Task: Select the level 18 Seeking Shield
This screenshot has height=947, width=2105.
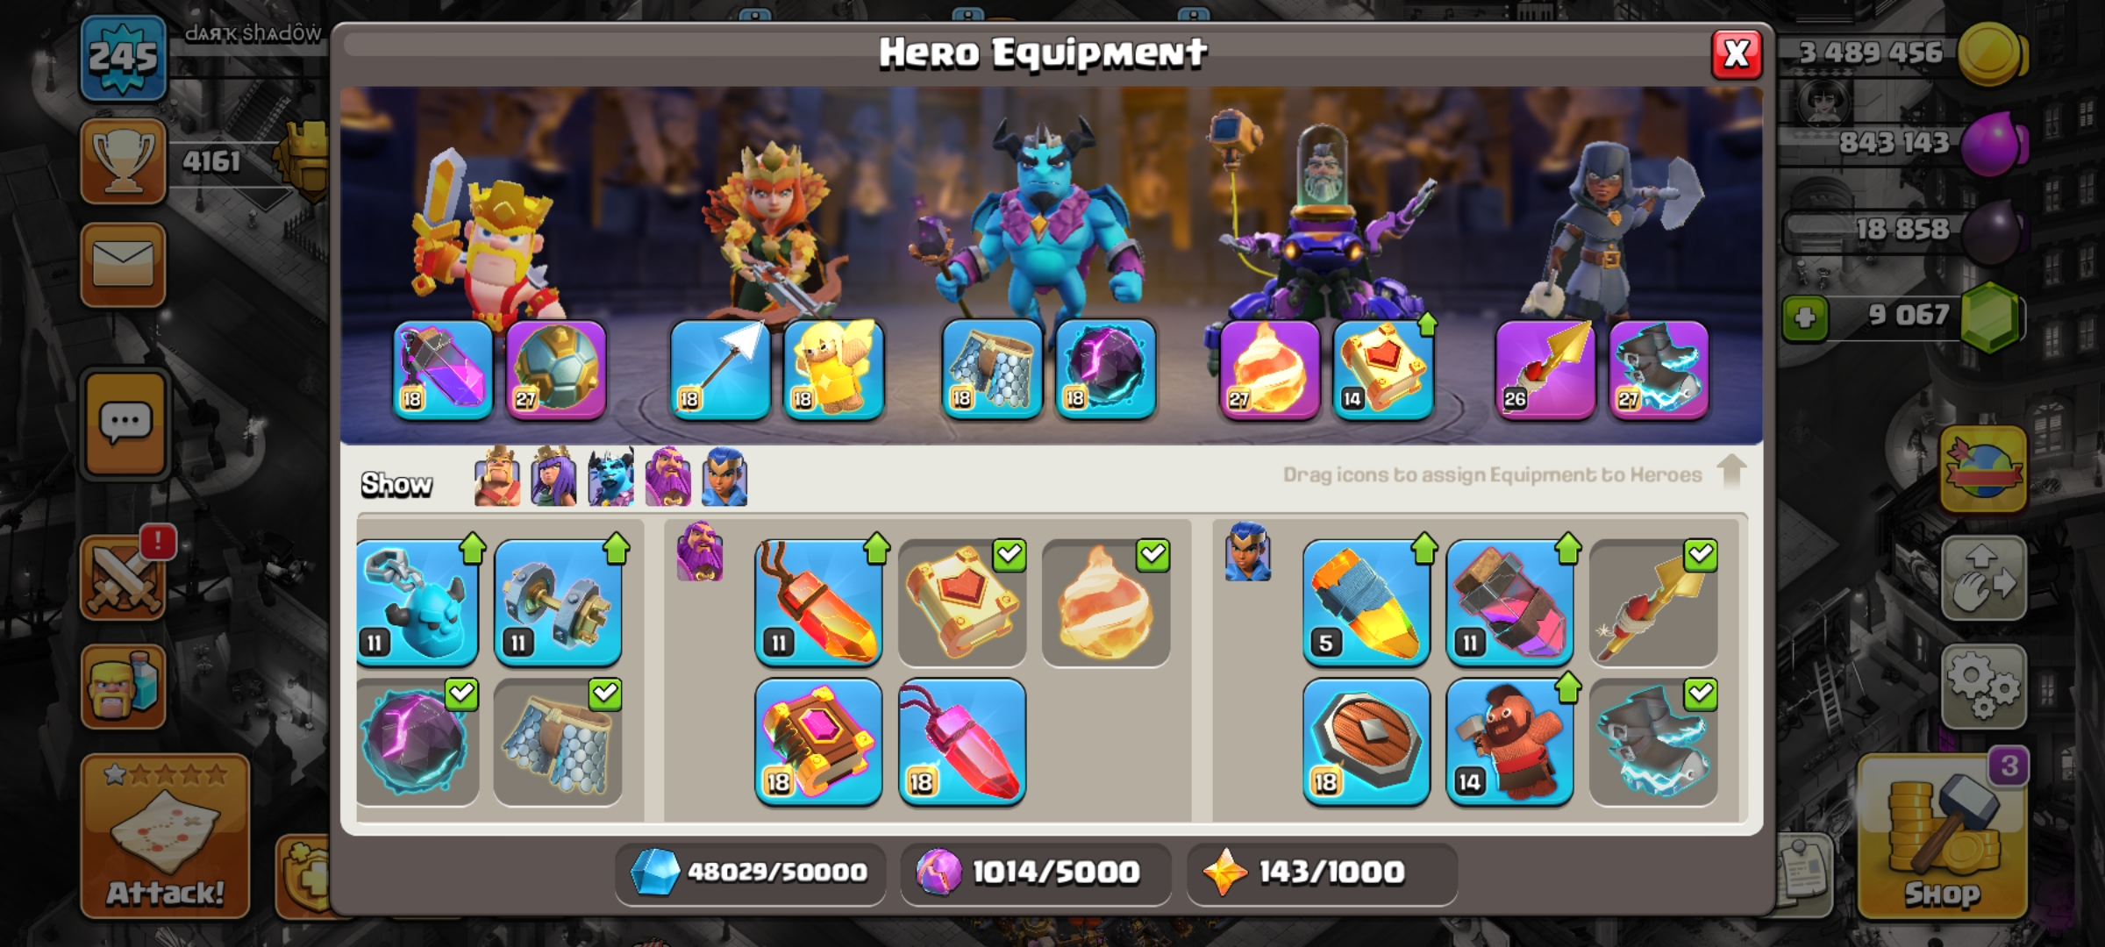Action: pyautogui.click(x=1366, y=742)
